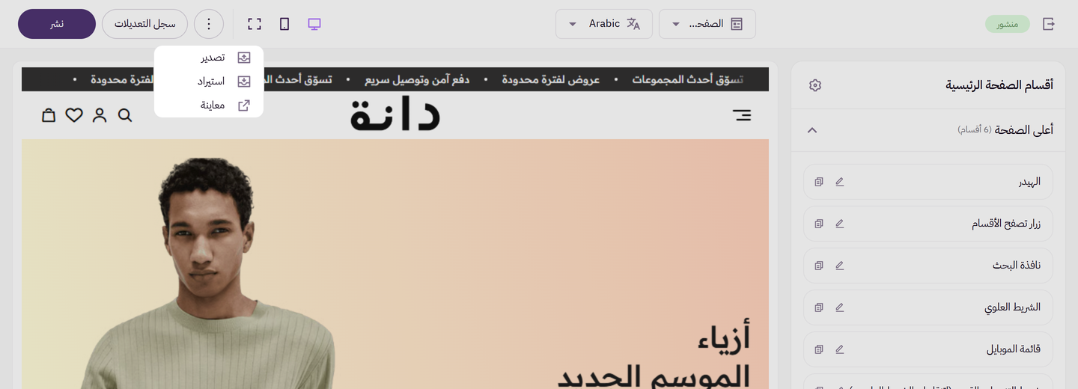
Task: Choose استيراد import from menu
Action: tap(209, 82)
